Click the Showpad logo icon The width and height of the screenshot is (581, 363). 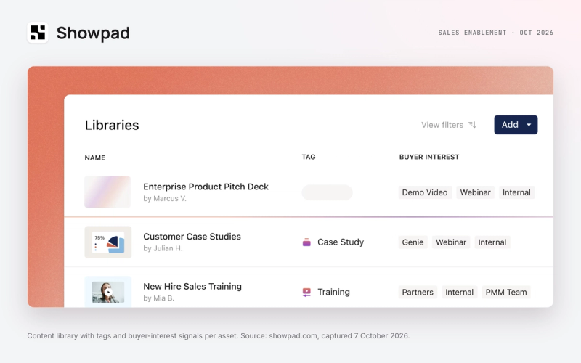(38, 33)
